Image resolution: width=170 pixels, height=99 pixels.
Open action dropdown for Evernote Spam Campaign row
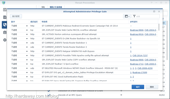click(x=27, y=26)
